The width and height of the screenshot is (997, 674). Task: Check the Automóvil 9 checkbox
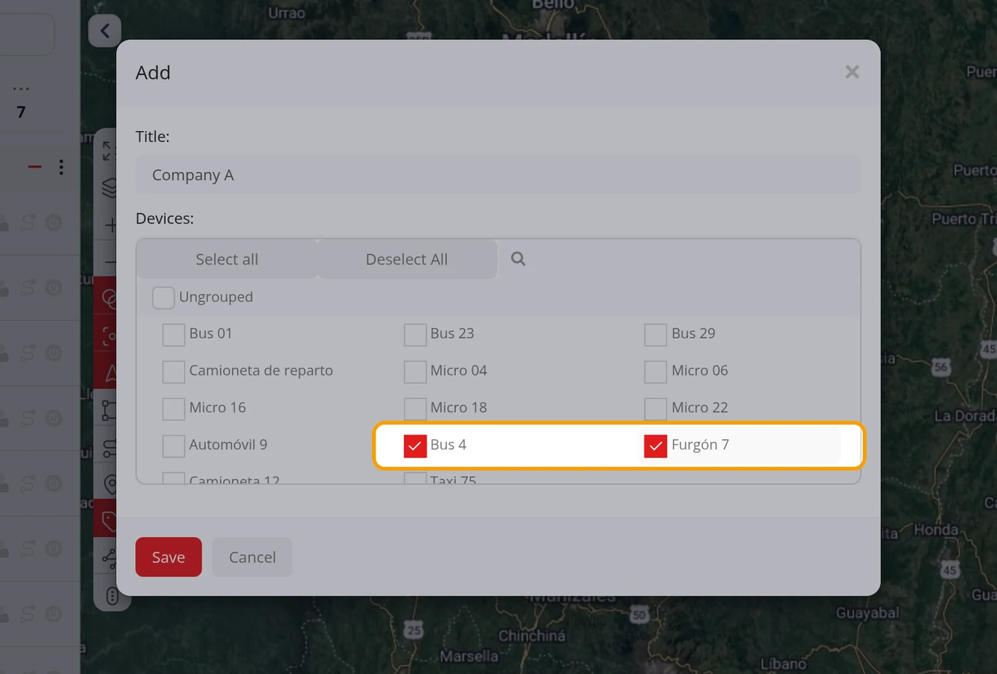174,445
